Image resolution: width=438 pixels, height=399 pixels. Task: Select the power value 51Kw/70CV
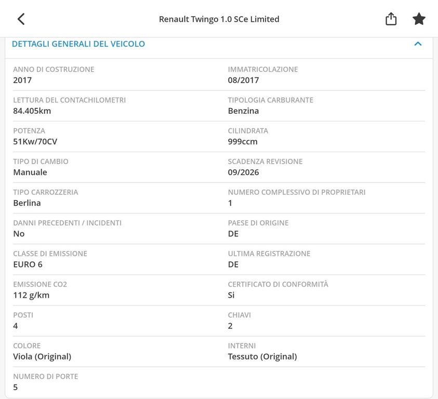click(35, 142)
